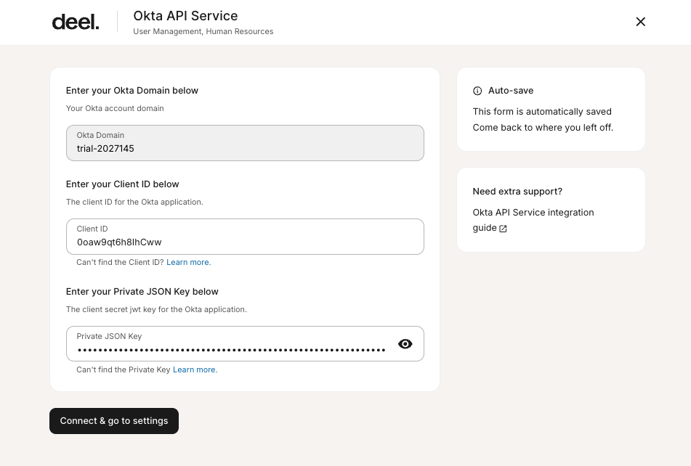Click the 'Enter your Client ID below' heading

tap(122, 184)
